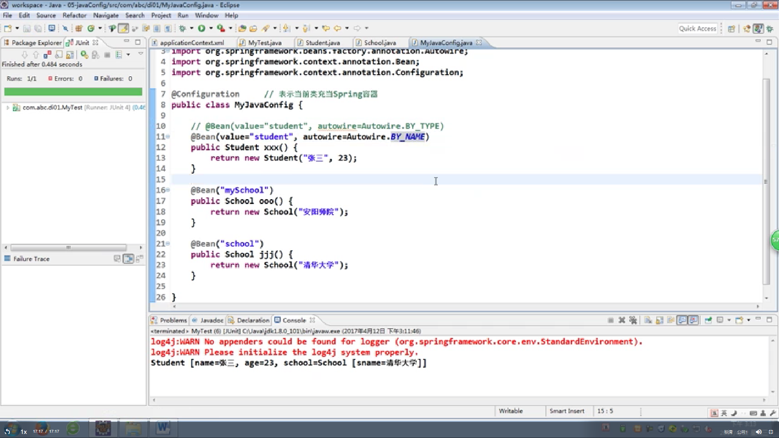
Task: Switch to the Student.java editor tab
Action: [322, 43]
